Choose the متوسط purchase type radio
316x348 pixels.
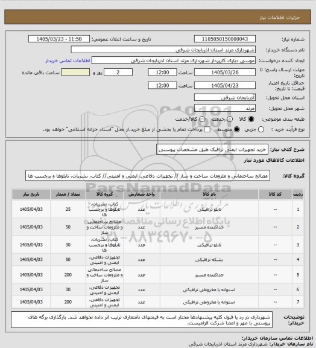pos(236,129)
